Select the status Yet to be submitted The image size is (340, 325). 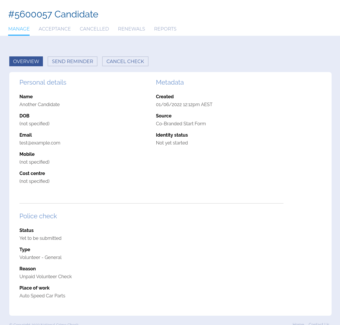pyautogui.click(x=40, y=238)
